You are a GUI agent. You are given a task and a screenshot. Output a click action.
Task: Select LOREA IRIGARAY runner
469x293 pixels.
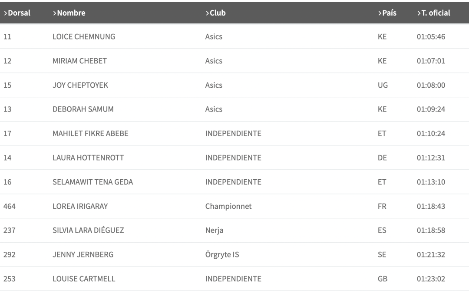click(x=80, y=207)
